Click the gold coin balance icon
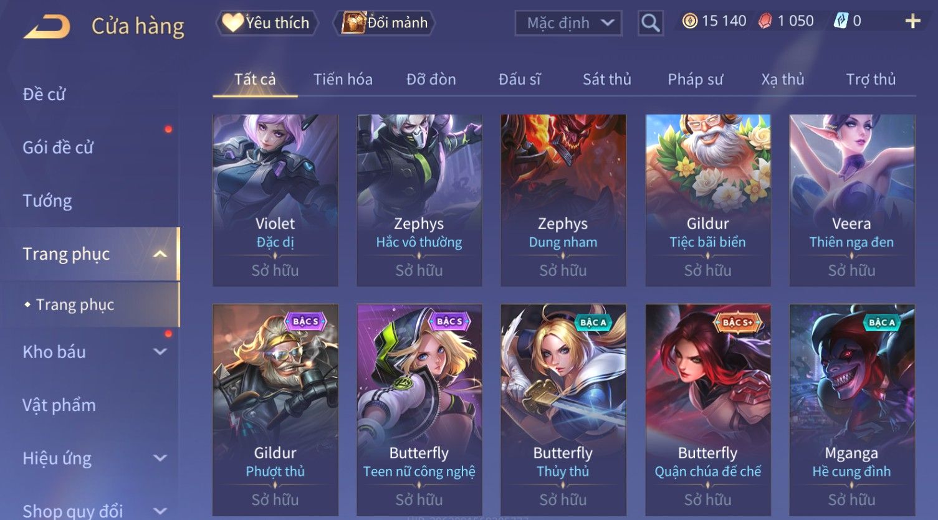 coord(690,21)
